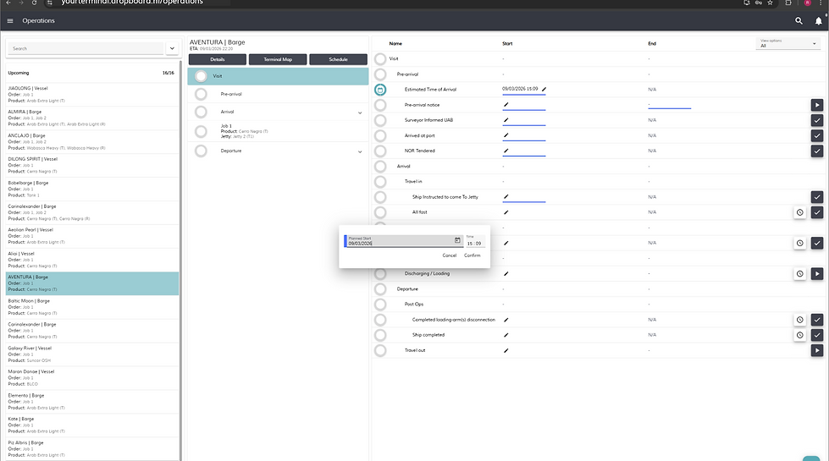Edit All fast start pencil
The width and height of the screenshot is (829, 461).
click(506, 212)
